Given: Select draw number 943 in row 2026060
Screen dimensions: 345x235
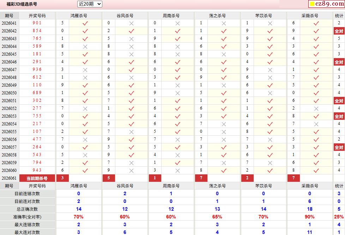Looking at the screenshot, I should 37,171.
